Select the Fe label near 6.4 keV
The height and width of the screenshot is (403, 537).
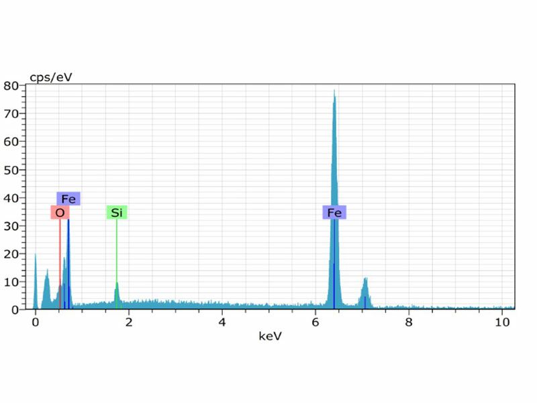(x=334, y=213)
